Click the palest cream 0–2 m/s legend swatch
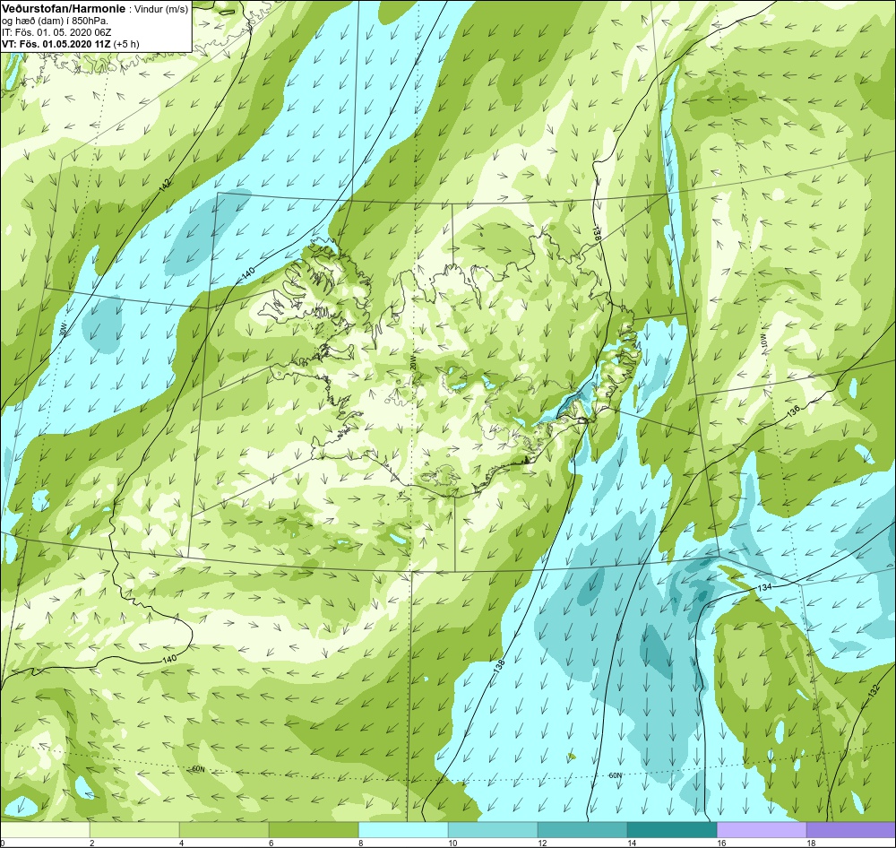This screenshot has width=896, height=848. [x=45, y=830]
